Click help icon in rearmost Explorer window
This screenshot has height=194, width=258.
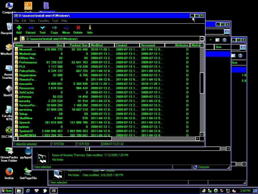point(240,56)
